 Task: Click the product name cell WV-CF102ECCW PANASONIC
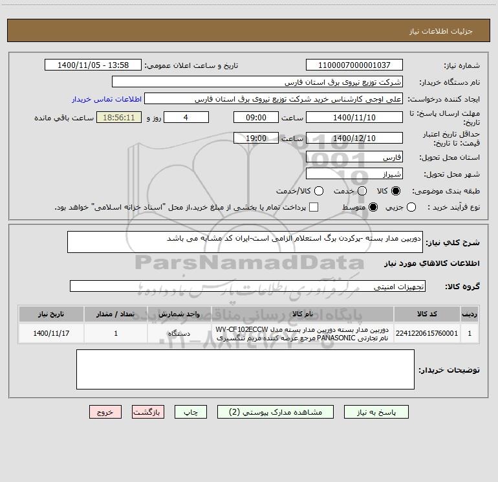pos(303,333)
